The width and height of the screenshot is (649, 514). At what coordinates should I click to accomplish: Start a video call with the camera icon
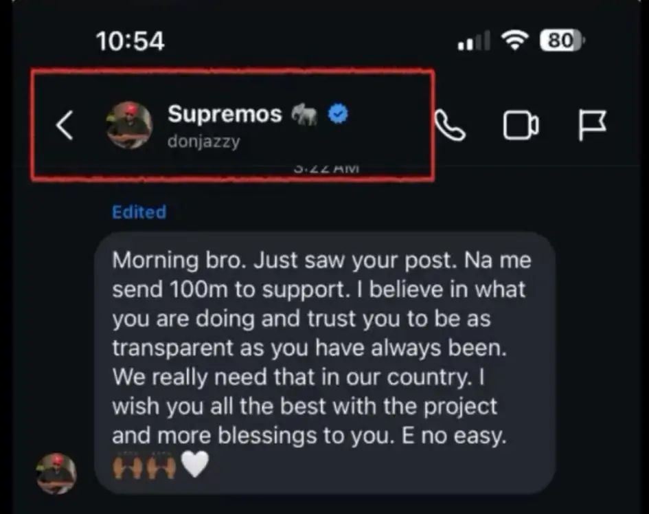point(521,126)
